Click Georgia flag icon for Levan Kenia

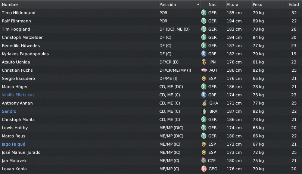click(204, 169)
